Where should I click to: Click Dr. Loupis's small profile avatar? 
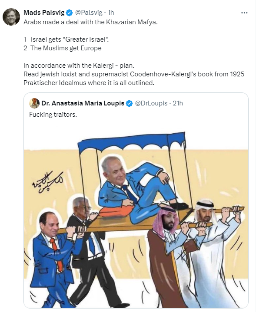[34, 103]
